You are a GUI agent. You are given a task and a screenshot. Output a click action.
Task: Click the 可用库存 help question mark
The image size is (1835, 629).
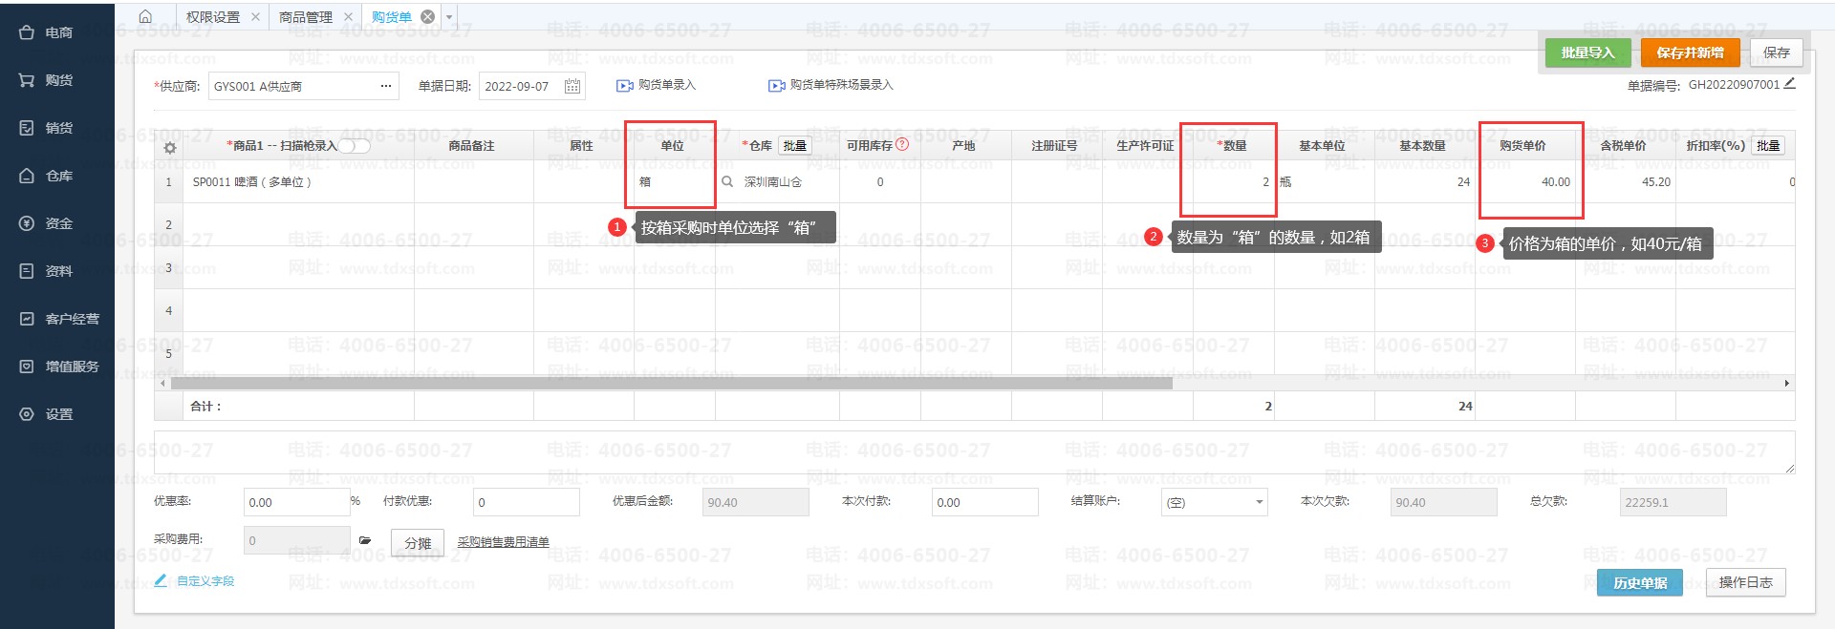pyautogui.click(x=902, y=145)
